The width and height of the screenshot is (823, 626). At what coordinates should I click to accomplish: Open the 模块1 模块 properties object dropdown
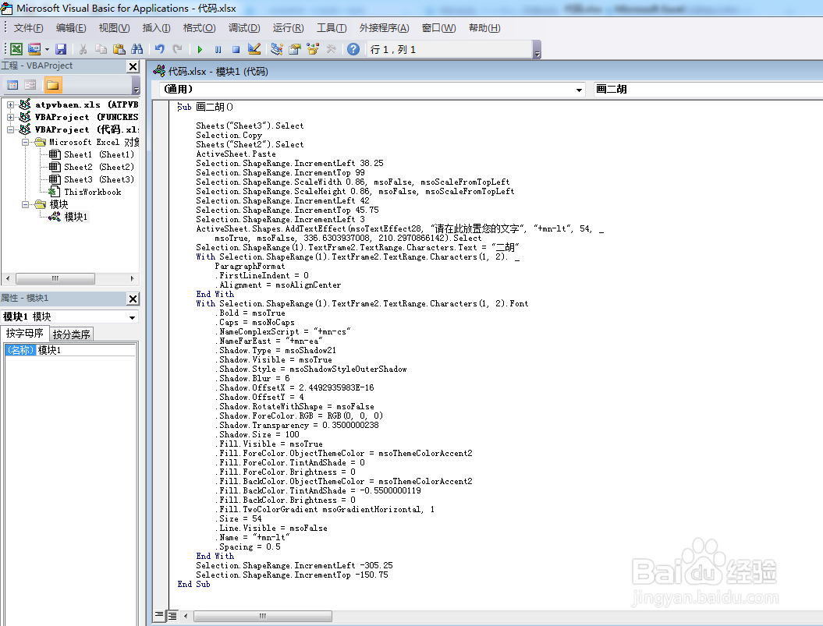pos(133,317)
